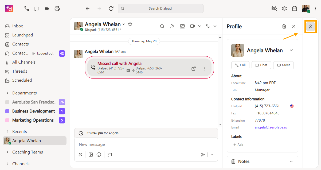Viewport: 321px width, 170px height.
Task: Open send options dropdown arrow
Action: (212, 155)
